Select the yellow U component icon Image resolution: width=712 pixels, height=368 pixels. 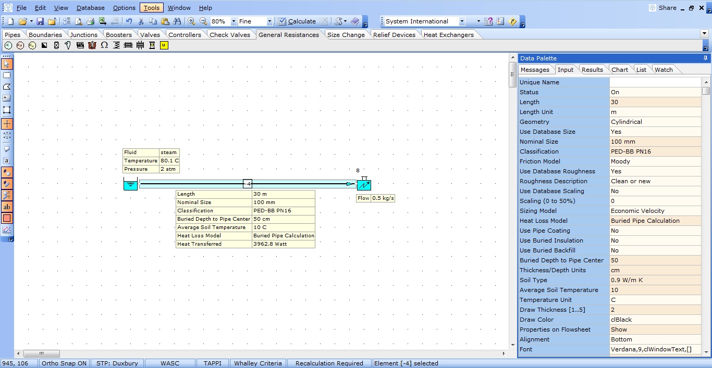point(164,45)
